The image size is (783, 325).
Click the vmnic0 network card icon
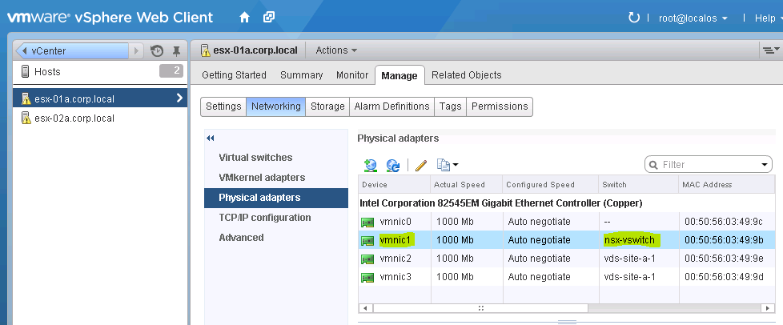[367, 223]
